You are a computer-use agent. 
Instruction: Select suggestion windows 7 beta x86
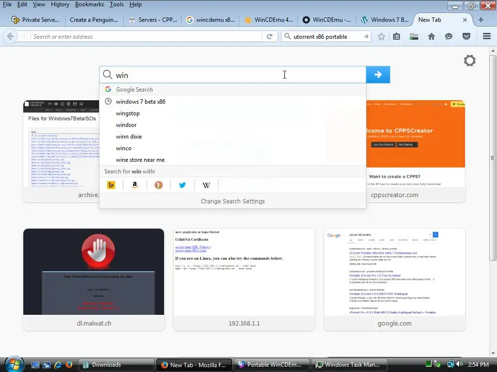click(x=232, y=101)
